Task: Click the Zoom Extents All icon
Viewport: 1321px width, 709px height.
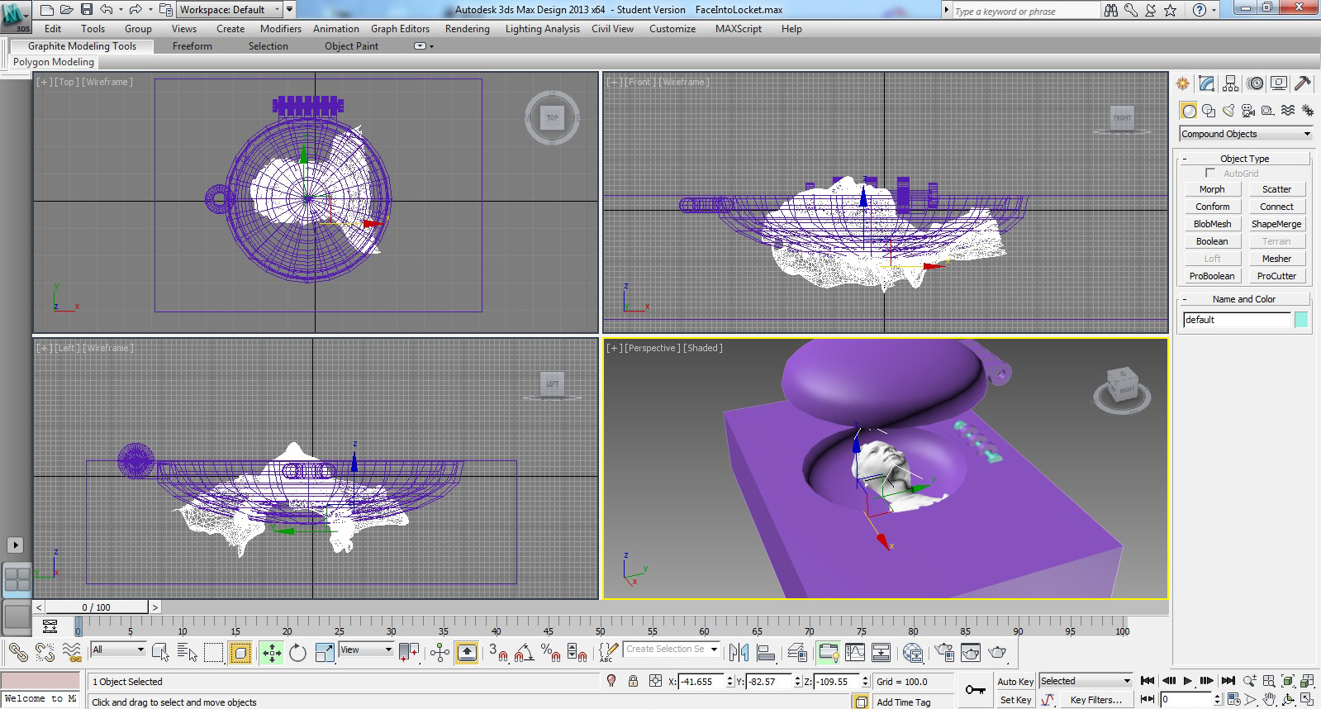Action: [1307, 681]
